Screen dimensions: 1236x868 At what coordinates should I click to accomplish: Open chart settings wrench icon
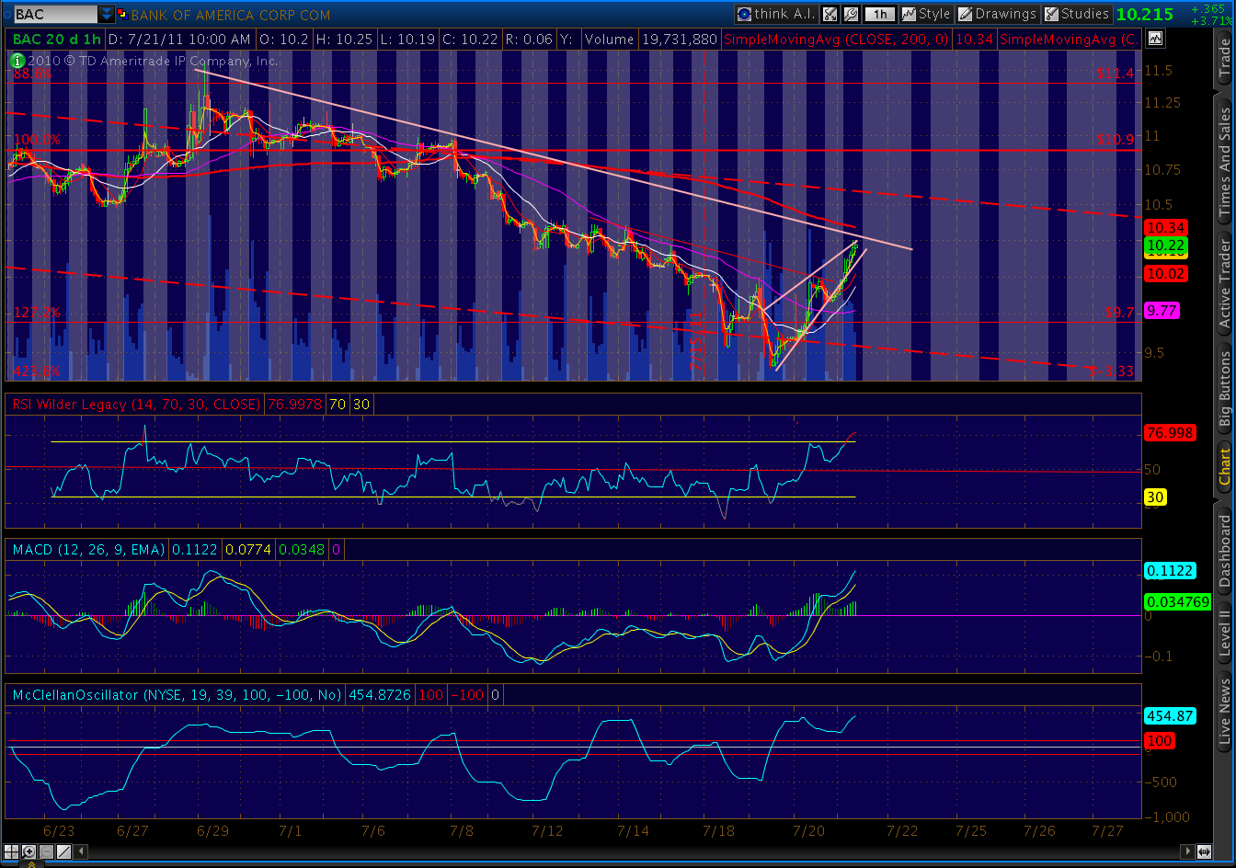851,14
